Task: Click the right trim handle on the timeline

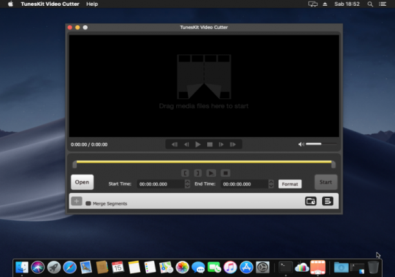Action: [x=333, y=165]
